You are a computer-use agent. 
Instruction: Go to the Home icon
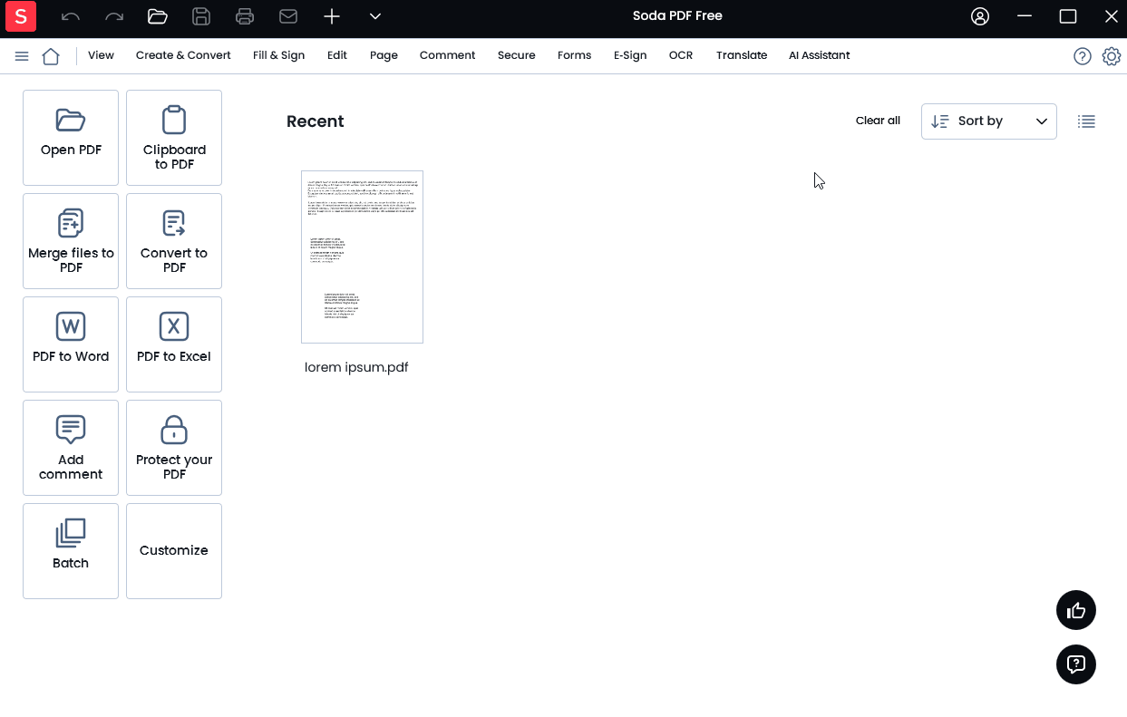pyautogui.click(x=51, y=56)
